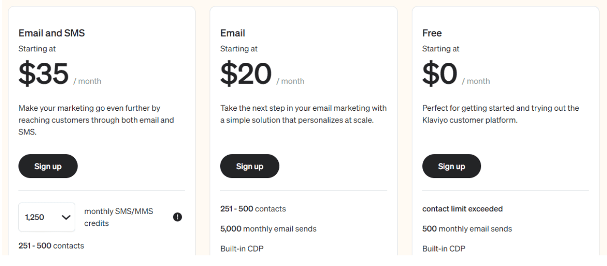Click the $35 price text
This screenshot has height=266, width=607.
click(x=44, y=73)
